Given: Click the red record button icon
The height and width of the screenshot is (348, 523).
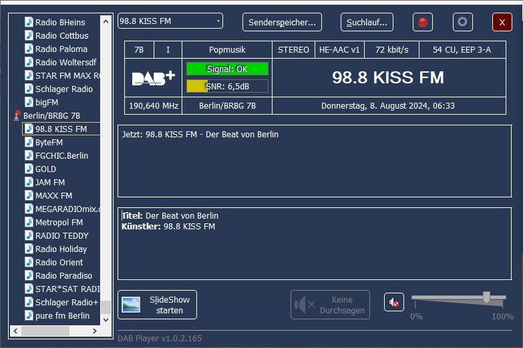Looking at the screenshot, I should click(422, 22).
